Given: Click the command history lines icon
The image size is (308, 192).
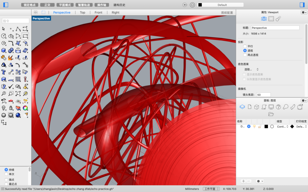Looking at the screenshot, I should [2, 189].
